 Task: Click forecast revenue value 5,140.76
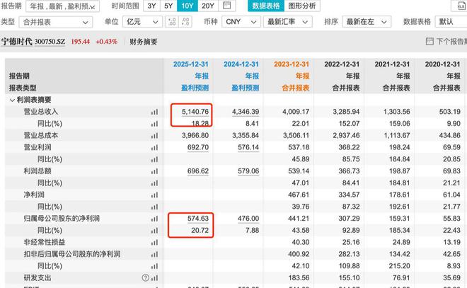pyautogui.click(x=195, y=112)
